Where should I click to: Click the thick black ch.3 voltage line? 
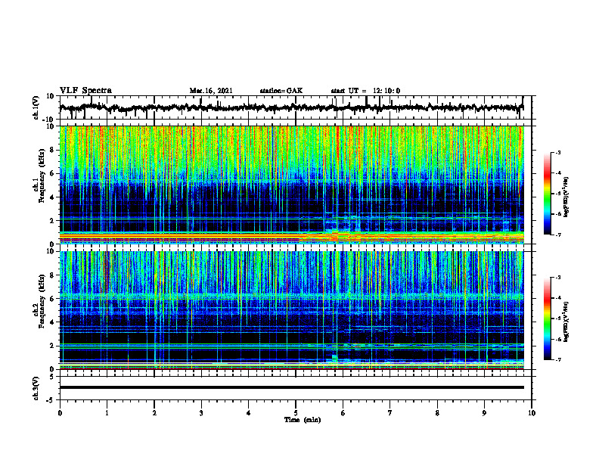pyautogui.click(x=292, y=387)
